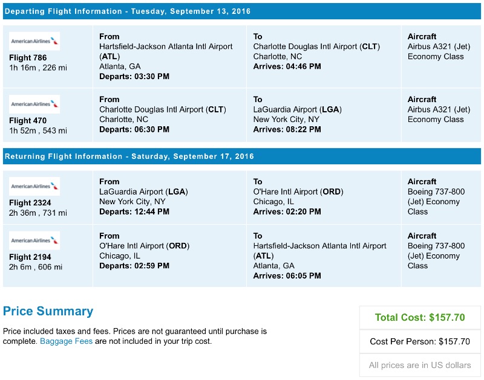This screenshot has width=484, height=380.
Task: Click the Price Summary heading
Action: point(50,312)
